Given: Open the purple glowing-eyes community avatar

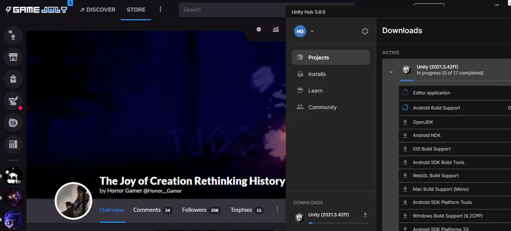Looking at the screenshot, I should click(x=13, y=198).
